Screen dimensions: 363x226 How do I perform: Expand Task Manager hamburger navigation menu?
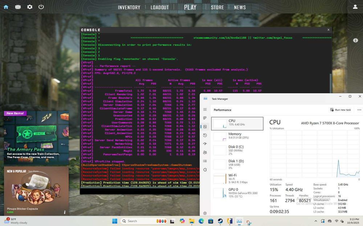pyautogui.click(x=205, y=110)
